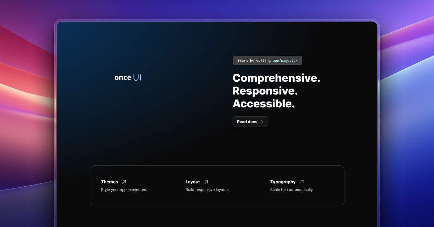Click the teal arrow next to Themes heading

tap(123, 182)
